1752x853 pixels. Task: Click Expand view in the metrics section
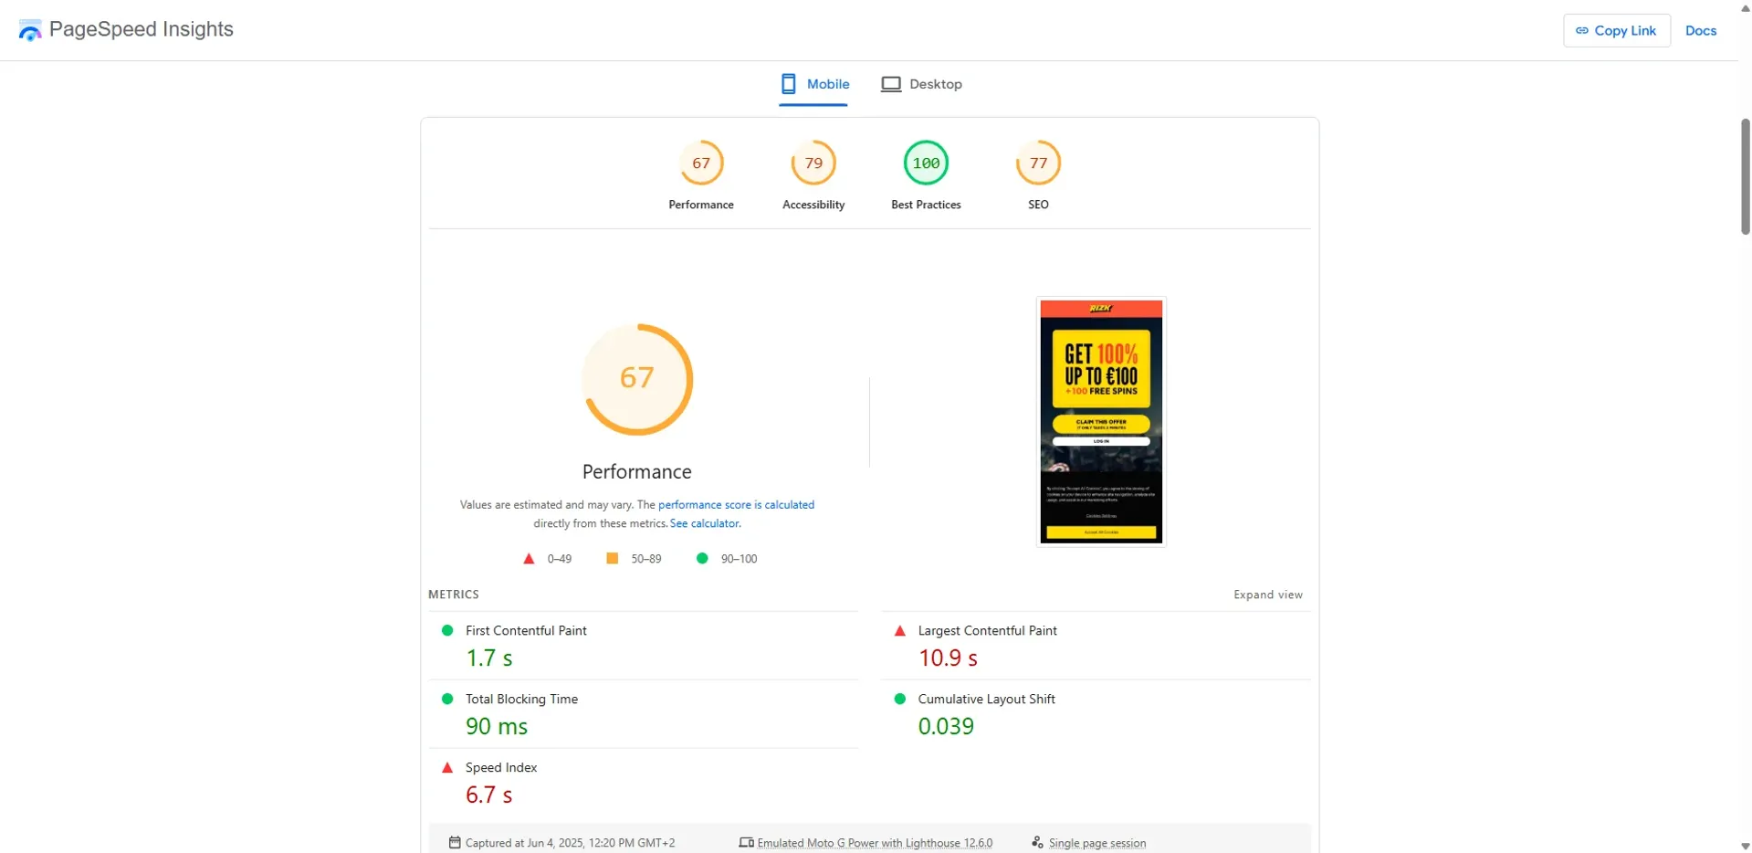tap(1268, 595)
